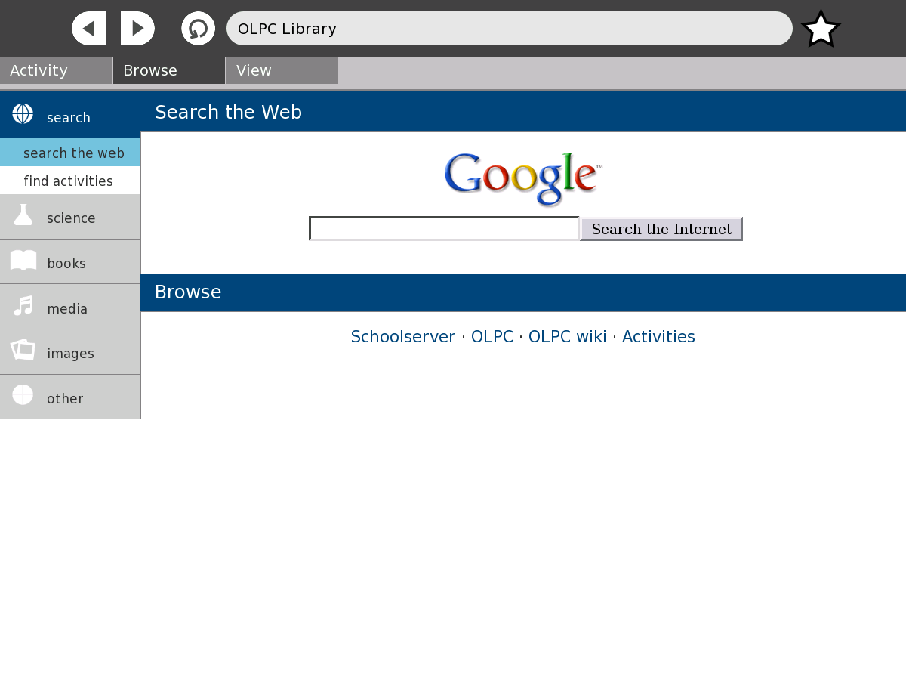Click the Search the Internet button
The image size is (906, 680).
pyautogui.click(x=661, y=229)
